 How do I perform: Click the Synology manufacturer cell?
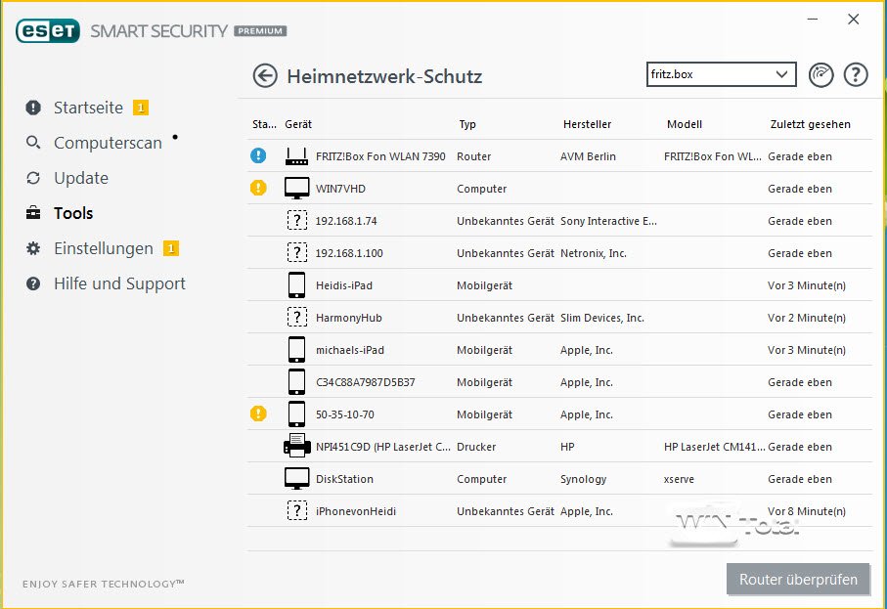pos(583,479)
